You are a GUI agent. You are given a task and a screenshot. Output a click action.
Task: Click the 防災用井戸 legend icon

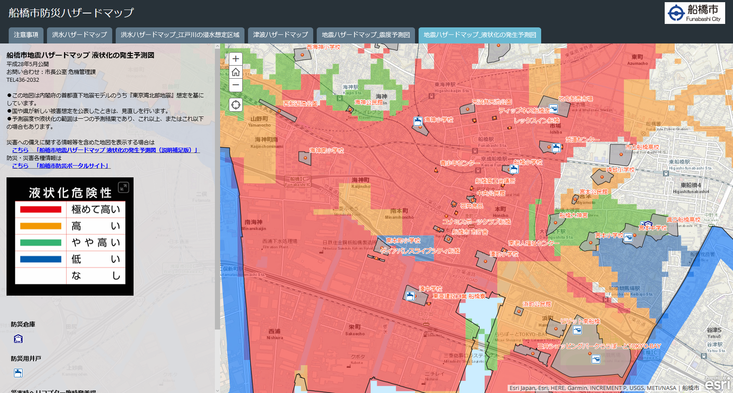pos(18,373)
